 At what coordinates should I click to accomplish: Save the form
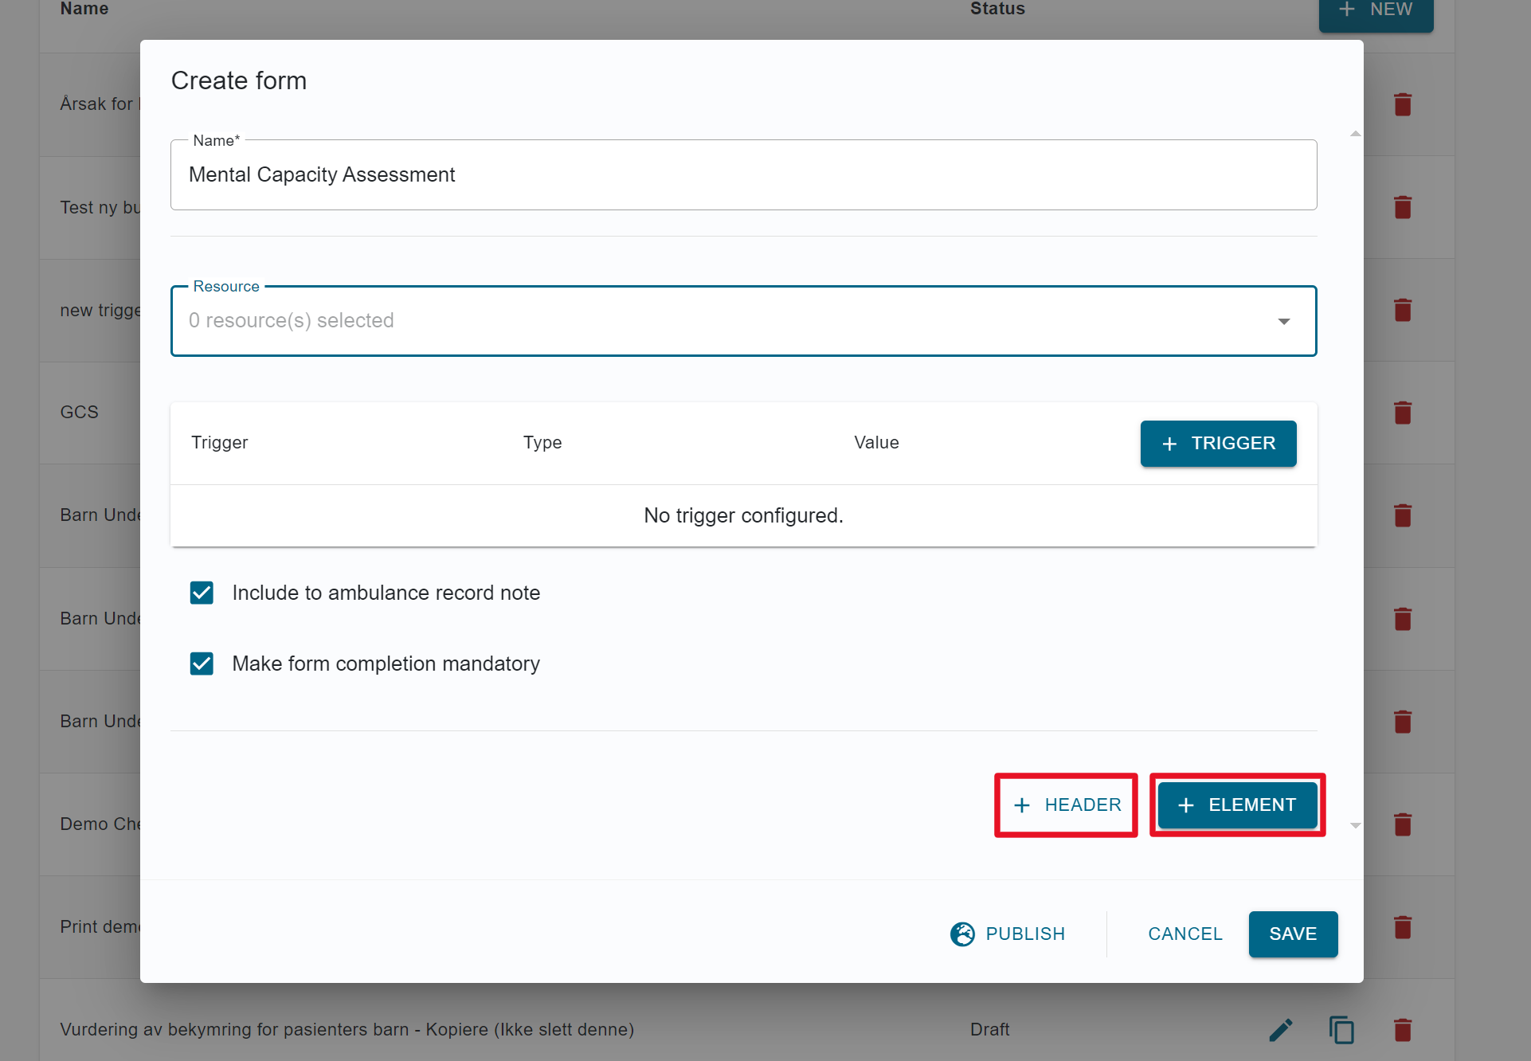point(1293,934)
